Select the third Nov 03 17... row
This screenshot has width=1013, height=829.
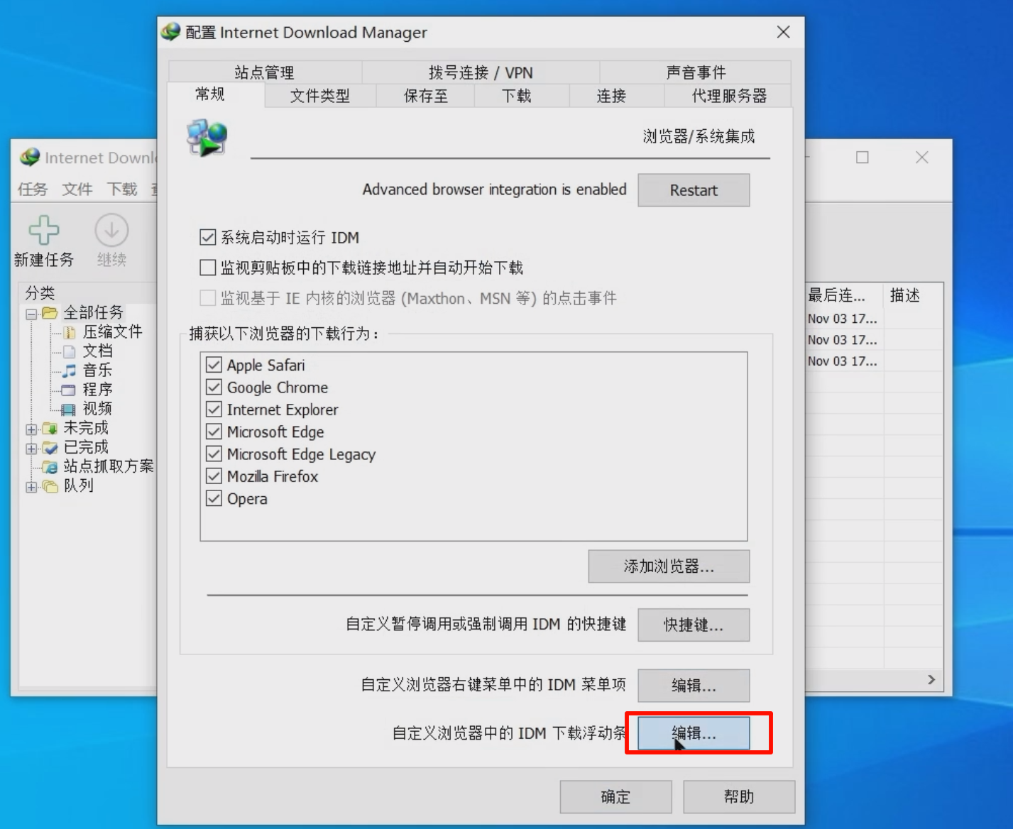(x=843, y=361)
